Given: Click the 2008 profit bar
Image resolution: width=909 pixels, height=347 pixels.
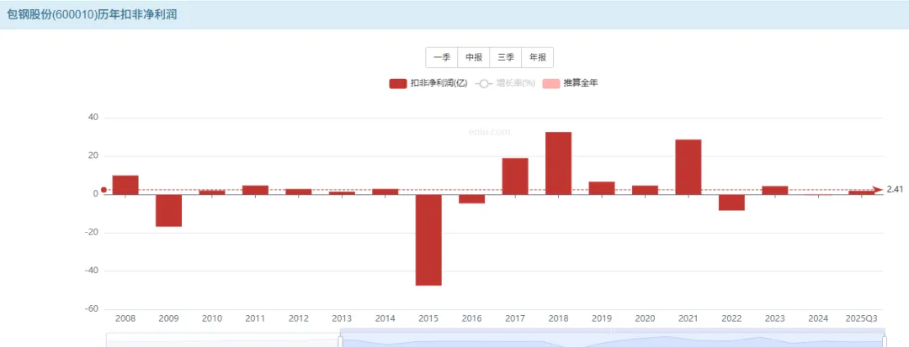Looking at the screenshot, I should [125, 185].
